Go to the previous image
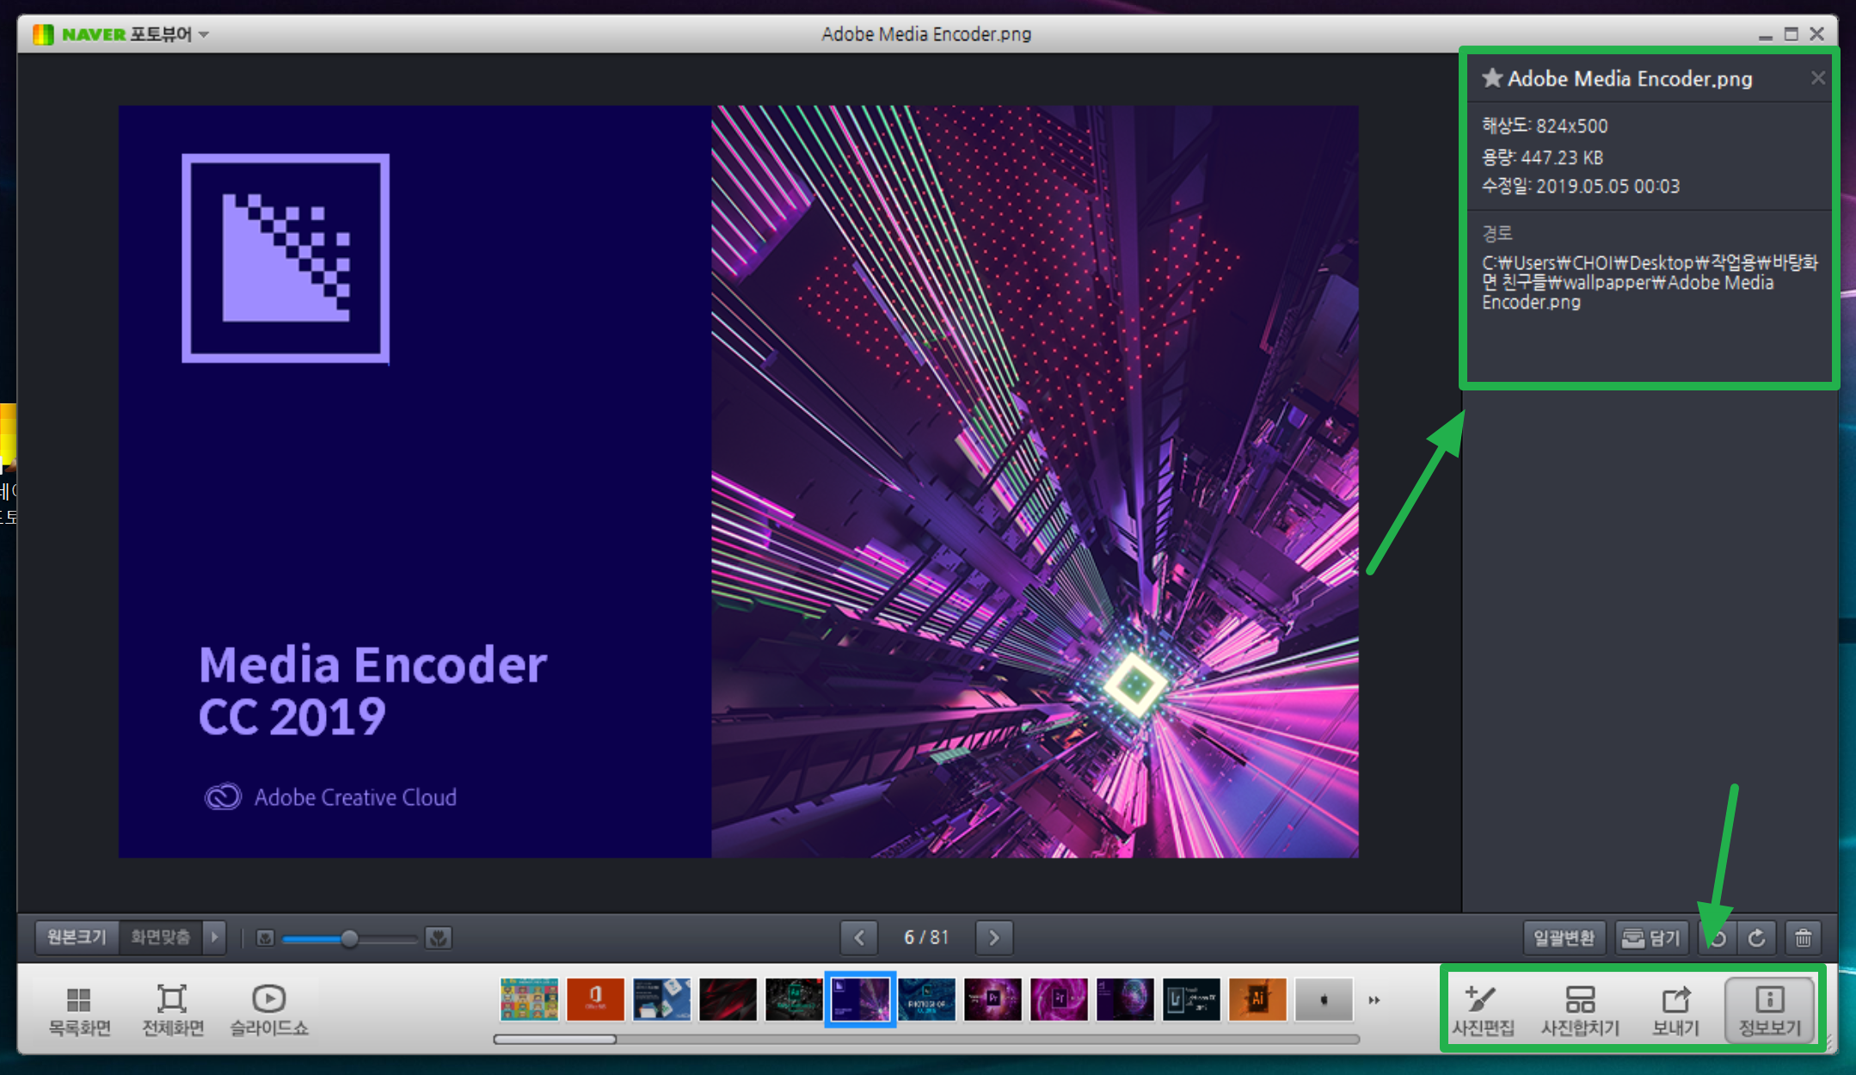The height and width of the screenshot is (1075, 1856). [x=859, y=937]
